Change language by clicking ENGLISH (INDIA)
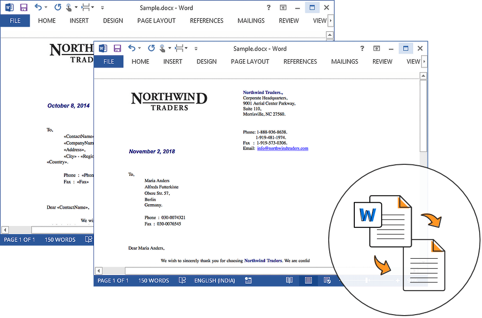Image resolution: width=482 pixels, height=318 pixels. tap(214, 280)
